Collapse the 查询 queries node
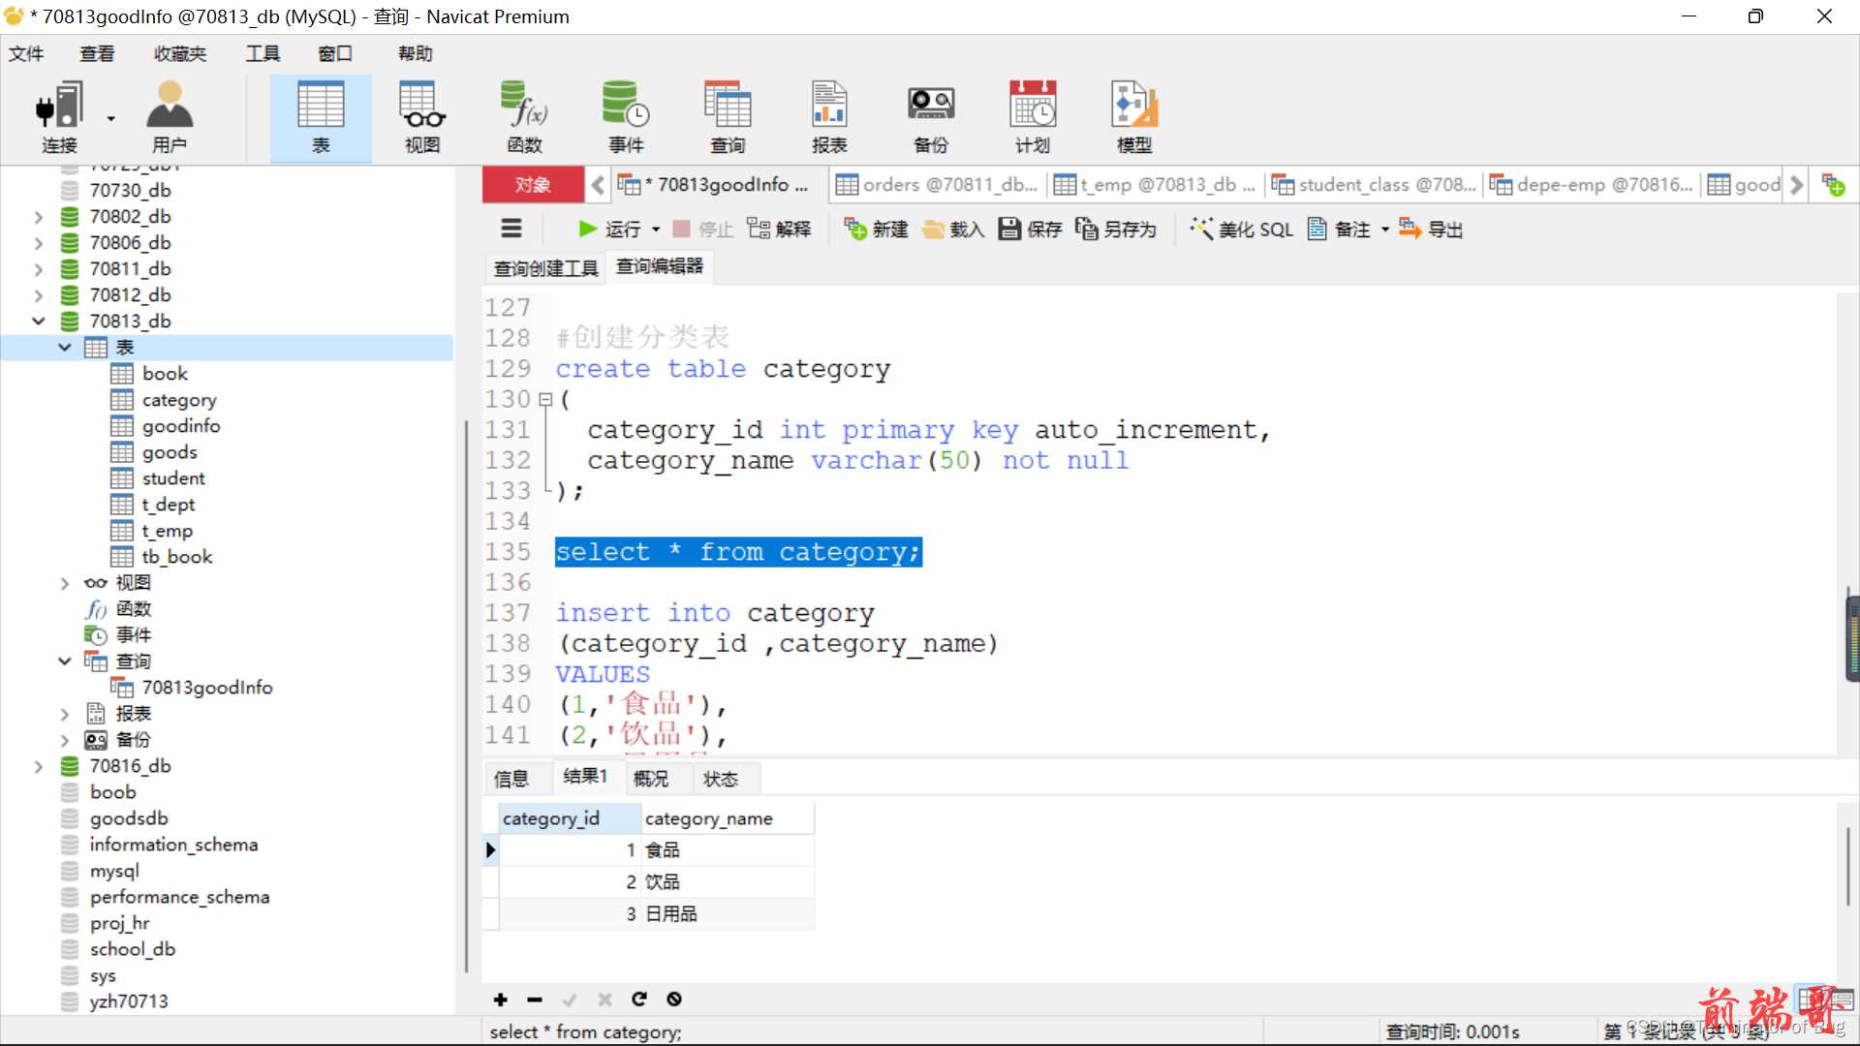The image size is (1860, 1046). (x=65, y=661)
